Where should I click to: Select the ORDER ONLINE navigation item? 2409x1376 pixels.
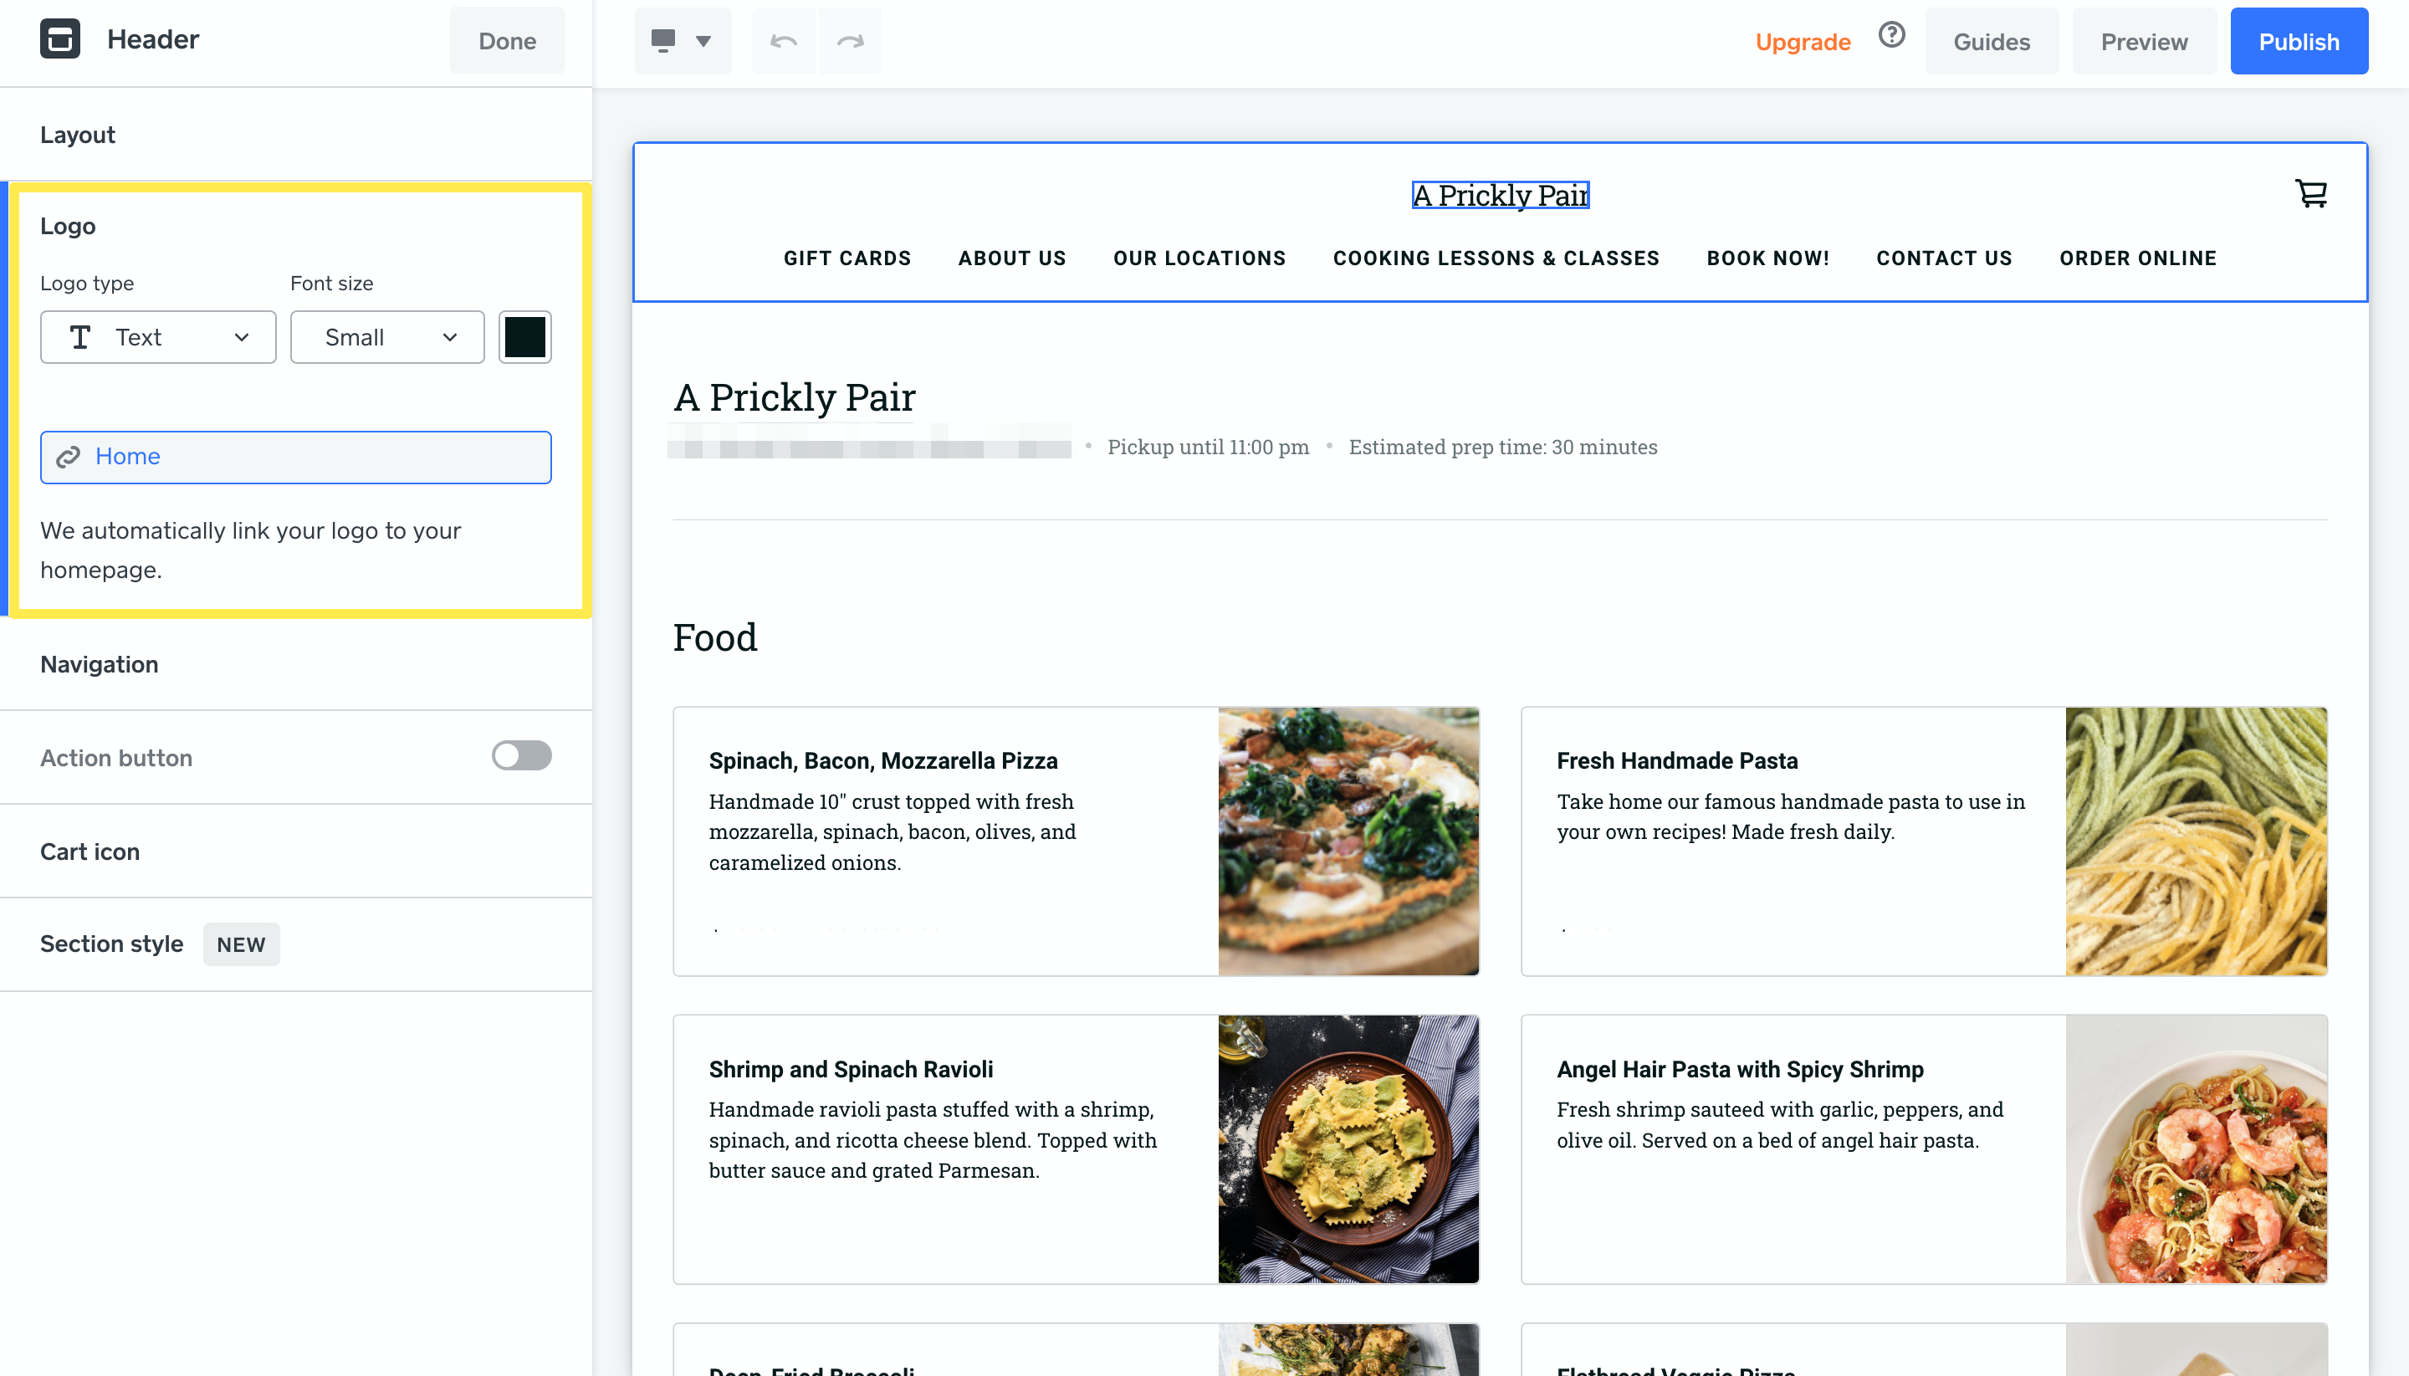(x=2138, y=258)
